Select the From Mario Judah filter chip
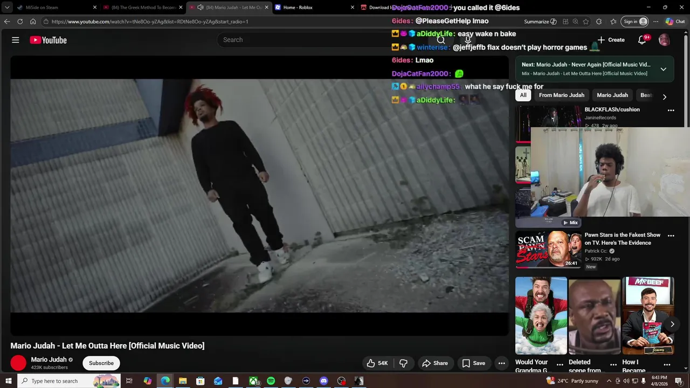The height and width of the screenshot is (388, 690). 561,95
